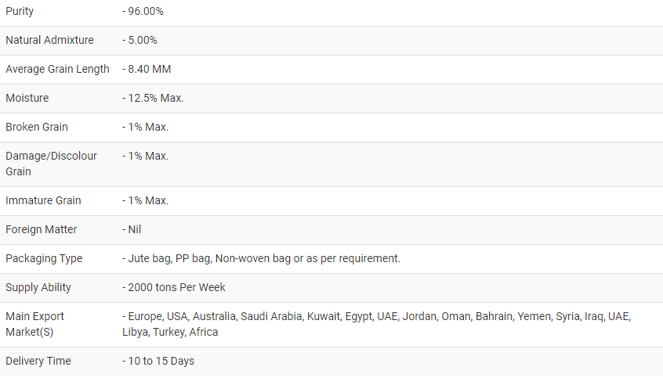Select the 2000 tons Per Week value
This screenshot has width=663, height=378.
174,287
